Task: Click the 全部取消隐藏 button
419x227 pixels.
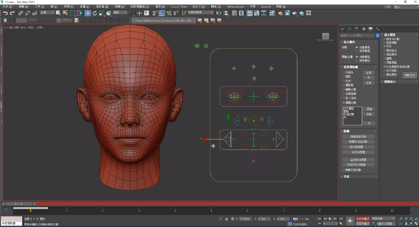Action: click(x=358, y=160)
